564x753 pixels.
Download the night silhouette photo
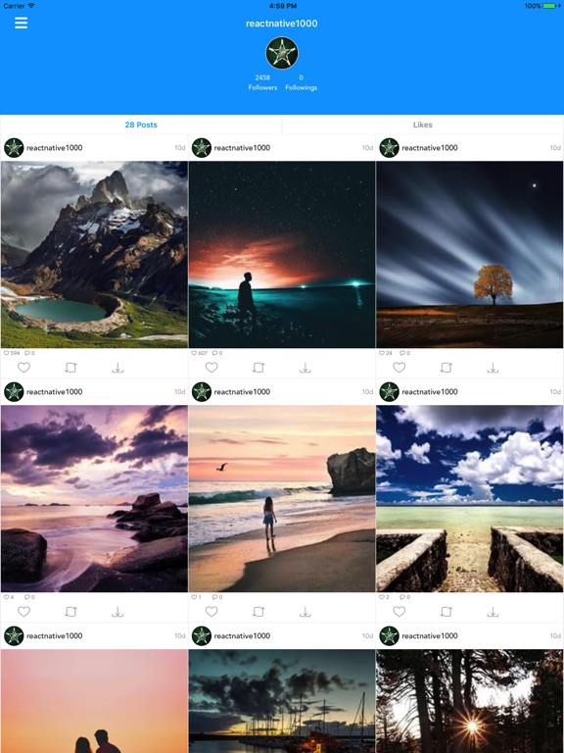[305, 368]
